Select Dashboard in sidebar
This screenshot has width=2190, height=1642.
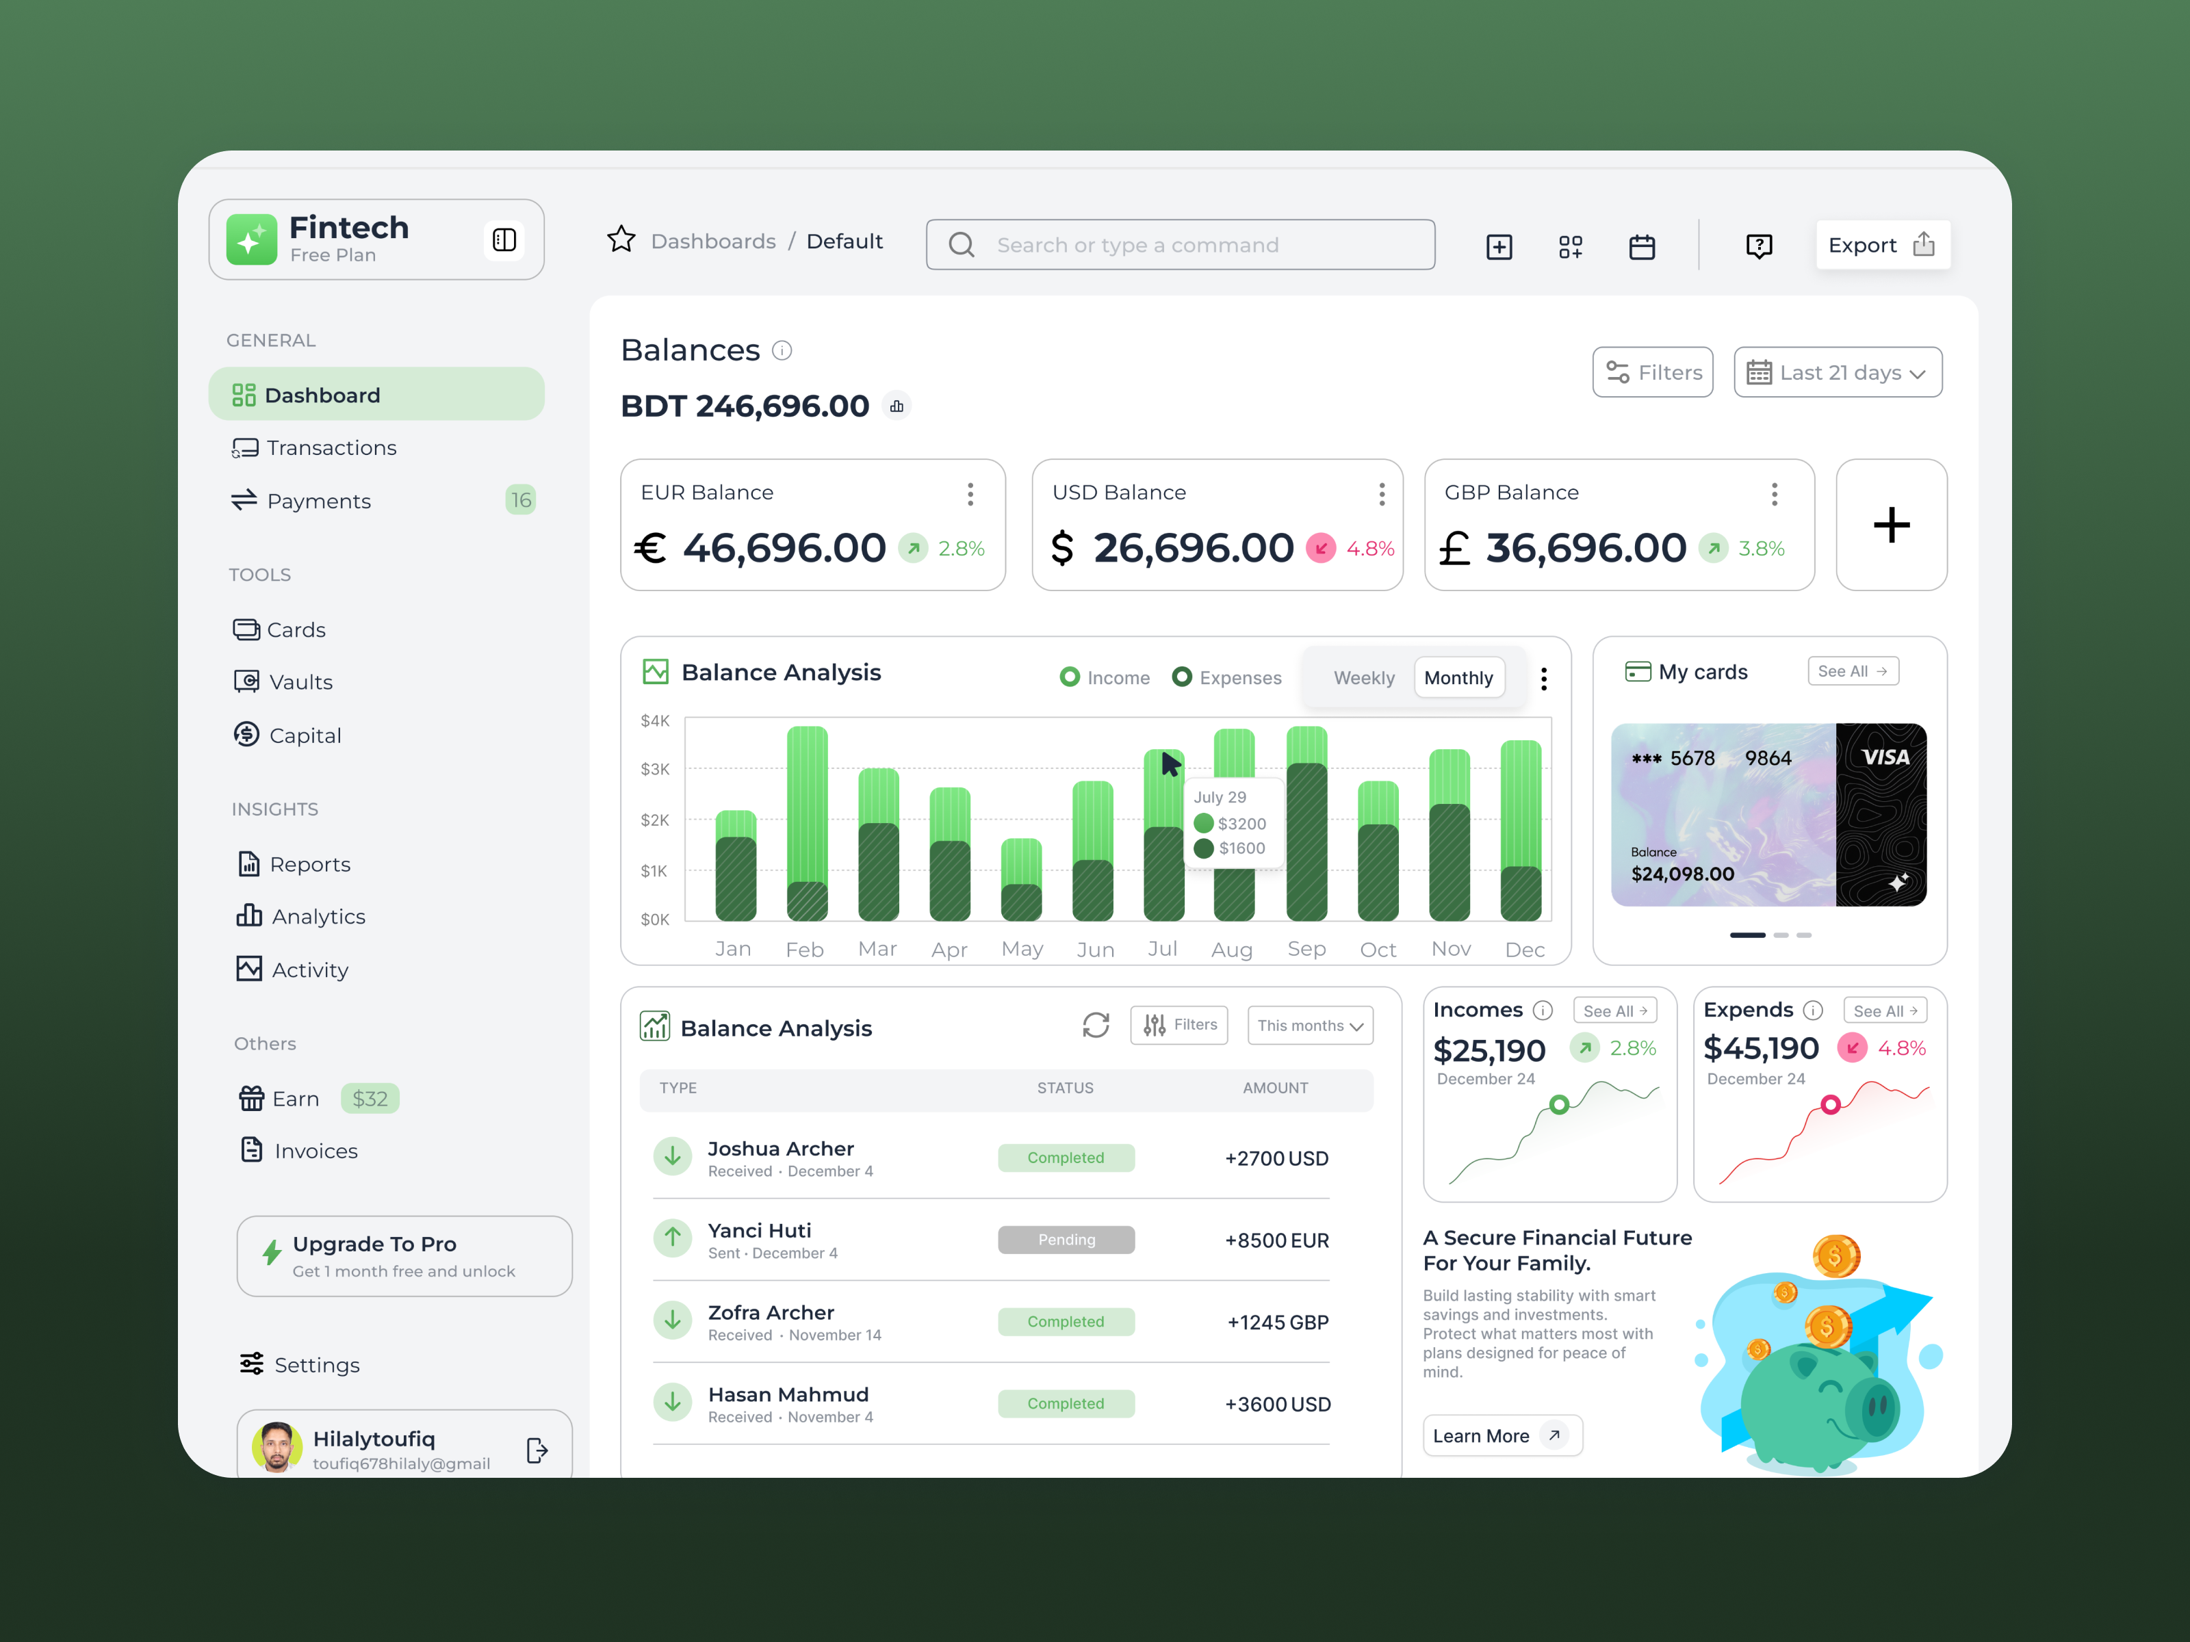point(376,395)
